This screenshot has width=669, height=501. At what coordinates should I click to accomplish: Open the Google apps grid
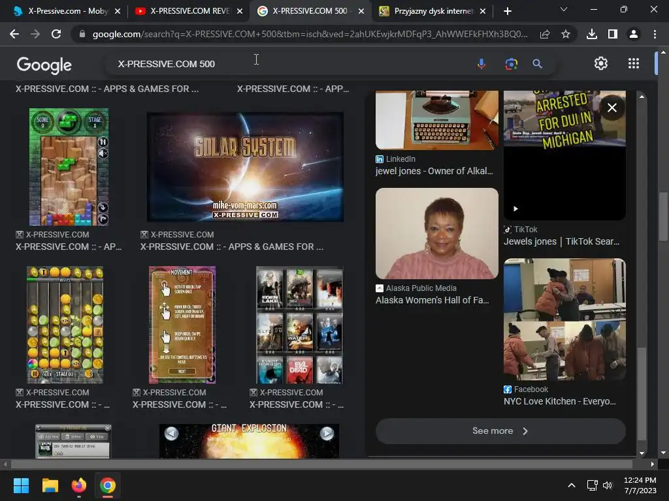tap(634, 63)
